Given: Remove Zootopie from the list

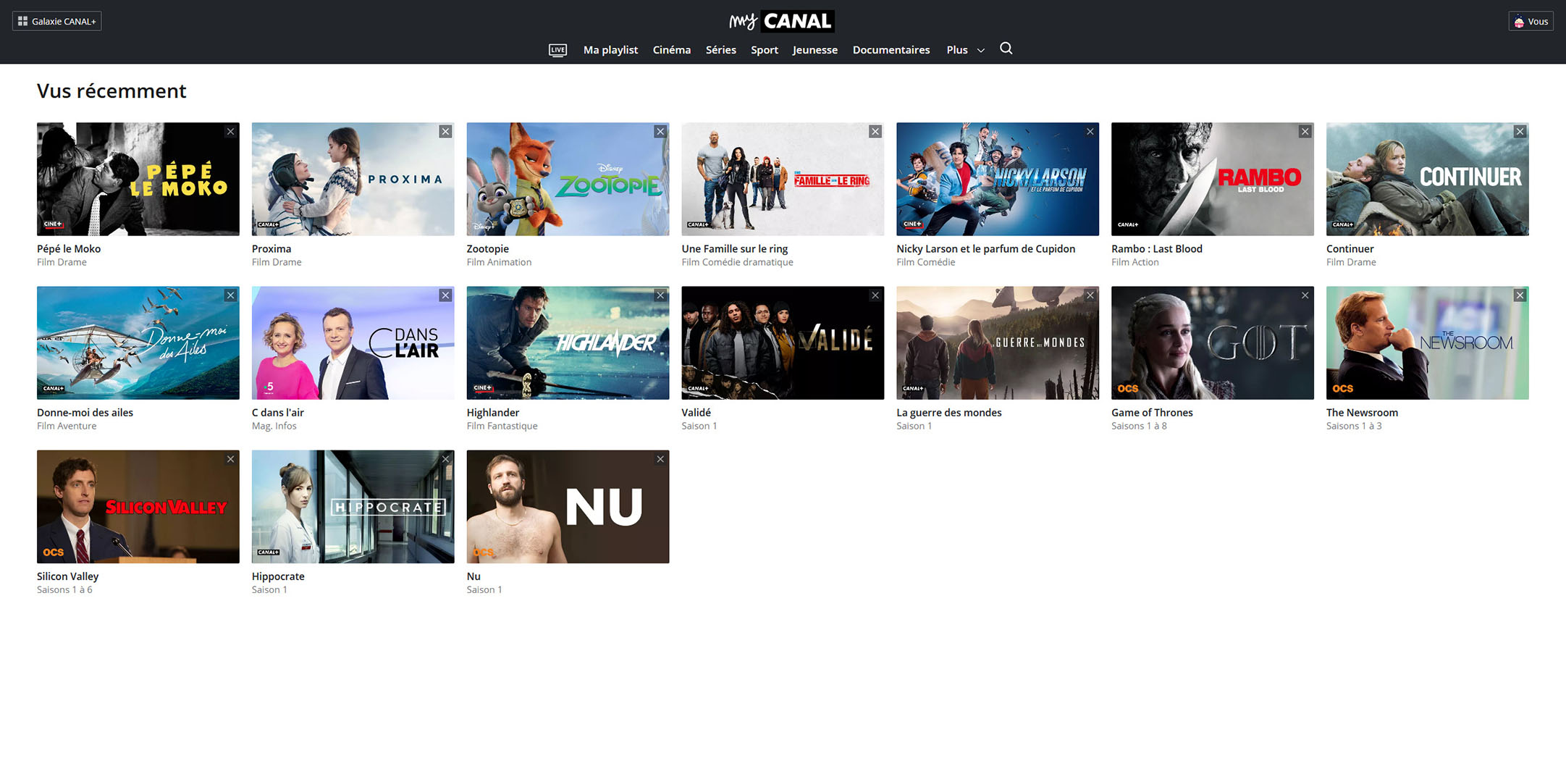Looking at the screenshot, I should coord(660,132).
